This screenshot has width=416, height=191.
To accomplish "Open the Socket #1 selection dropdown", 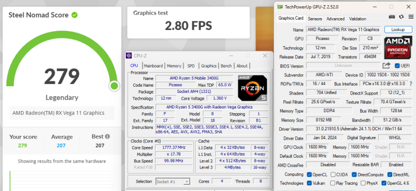I will [x=173, y=182].
